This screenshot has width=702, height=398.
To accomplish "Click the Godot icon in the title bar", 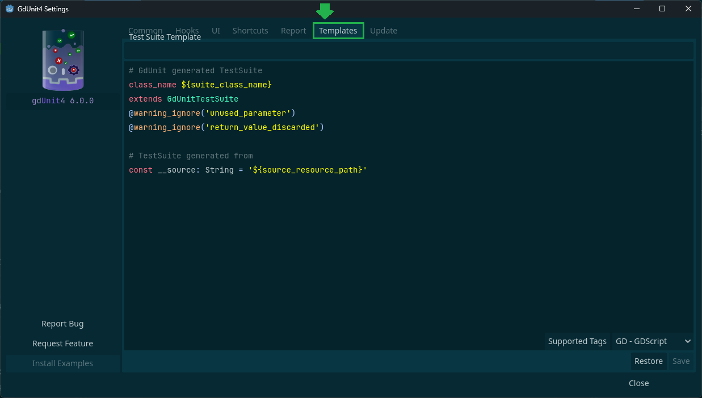I will pyautogui.click(x=10, y=9).
